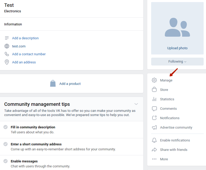
Task: Open the Following dropdown button
Action: coord(177,62)
